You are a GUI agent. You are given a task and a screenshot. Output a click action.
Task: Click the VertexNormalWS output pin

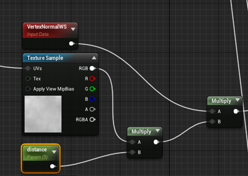[72, 44]
